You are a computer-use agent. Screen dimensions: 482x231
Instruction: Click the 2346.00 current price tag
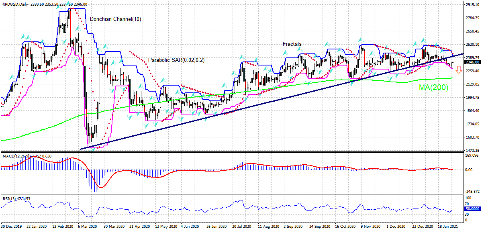472,62
